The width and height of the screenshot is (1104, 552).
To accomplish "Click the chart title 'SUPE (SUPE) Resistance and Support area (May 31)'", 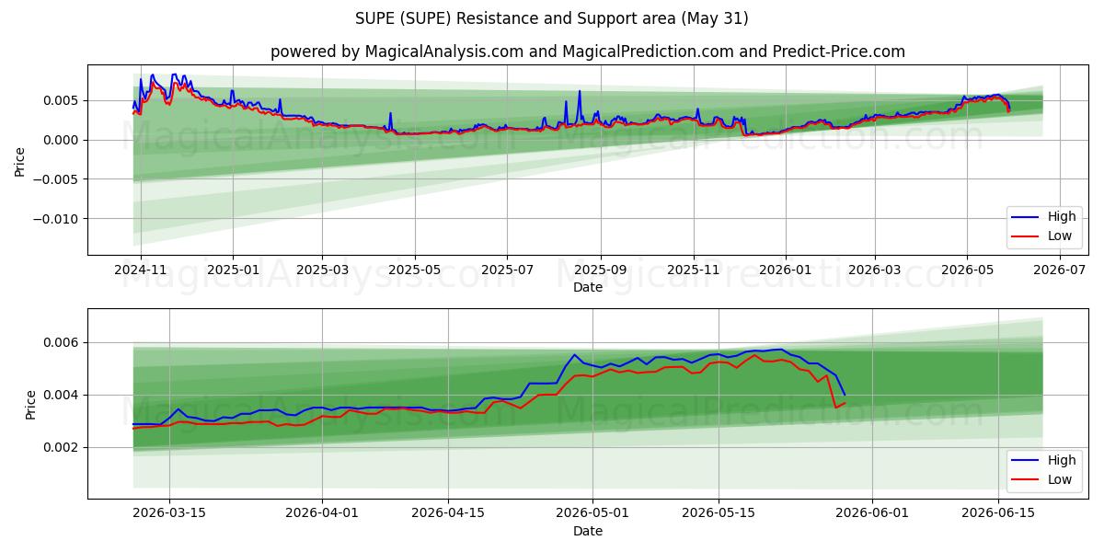I will point(551,18).
